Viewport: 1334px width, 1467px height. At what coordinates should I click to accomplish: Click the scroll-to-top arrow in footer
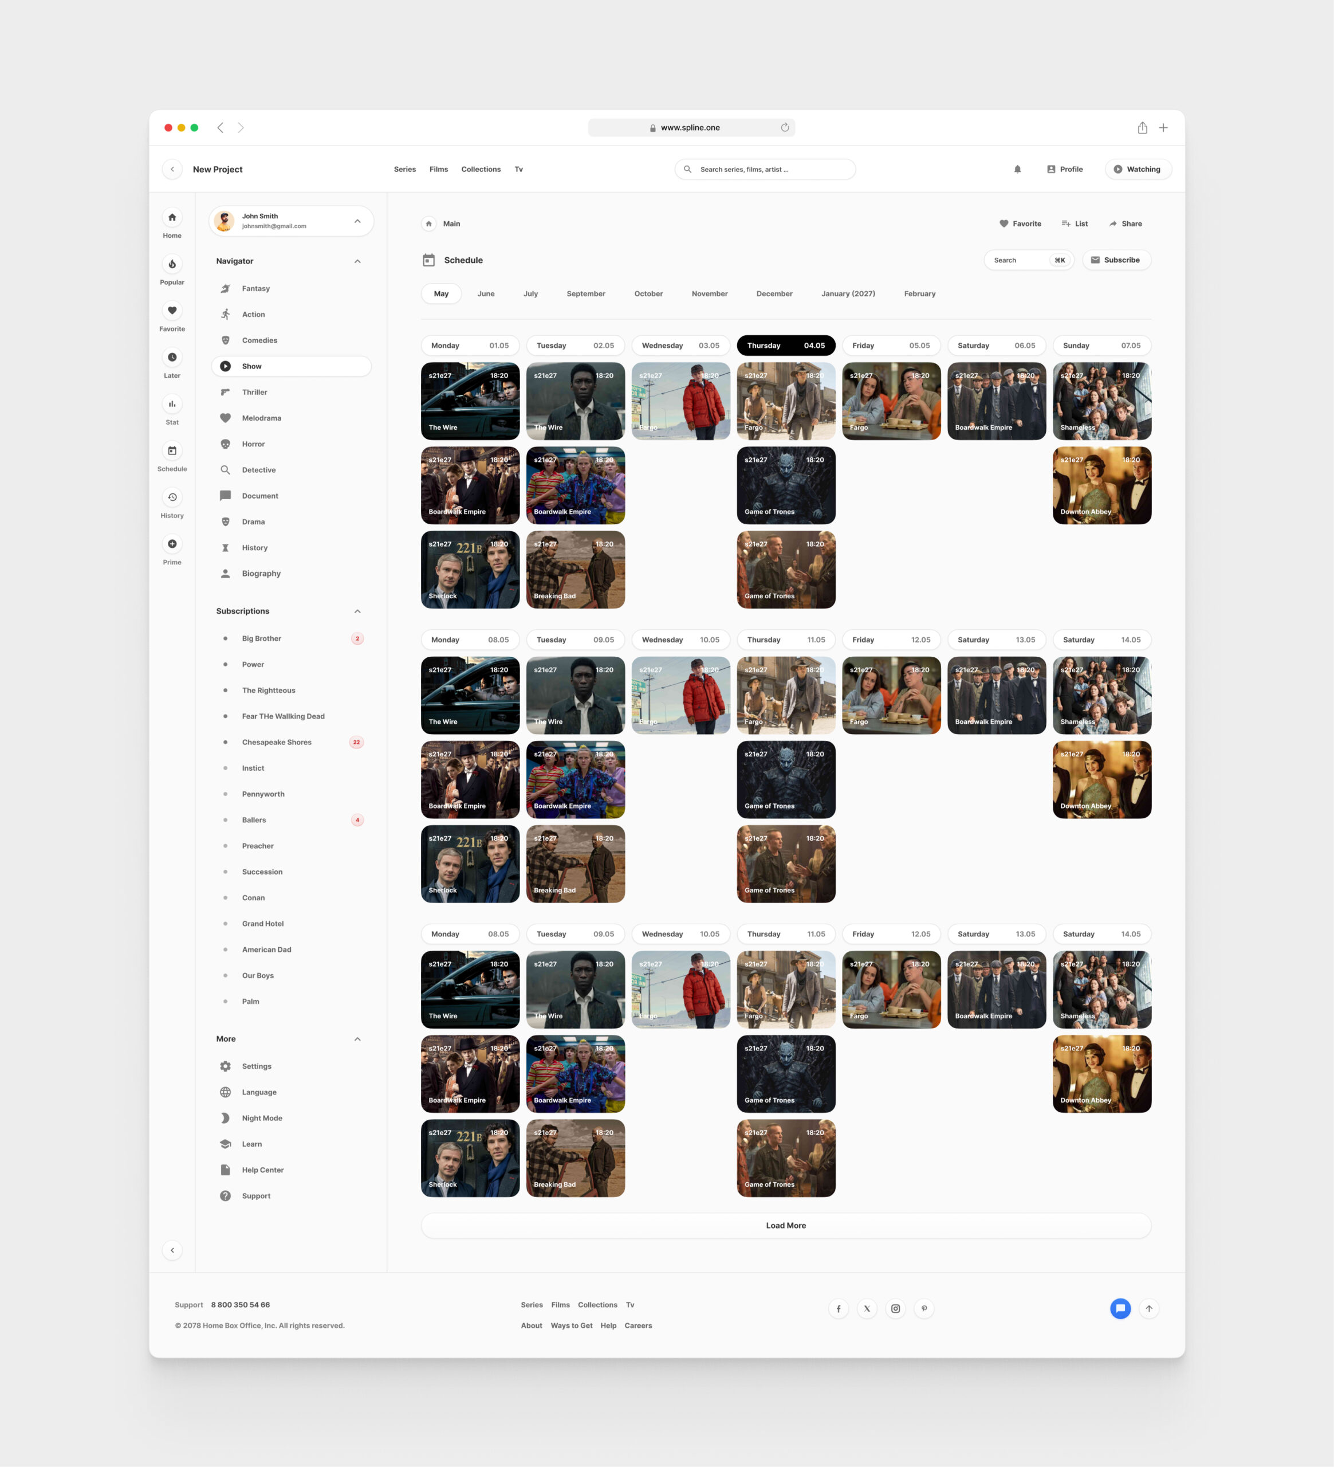click(1148, 1308)
